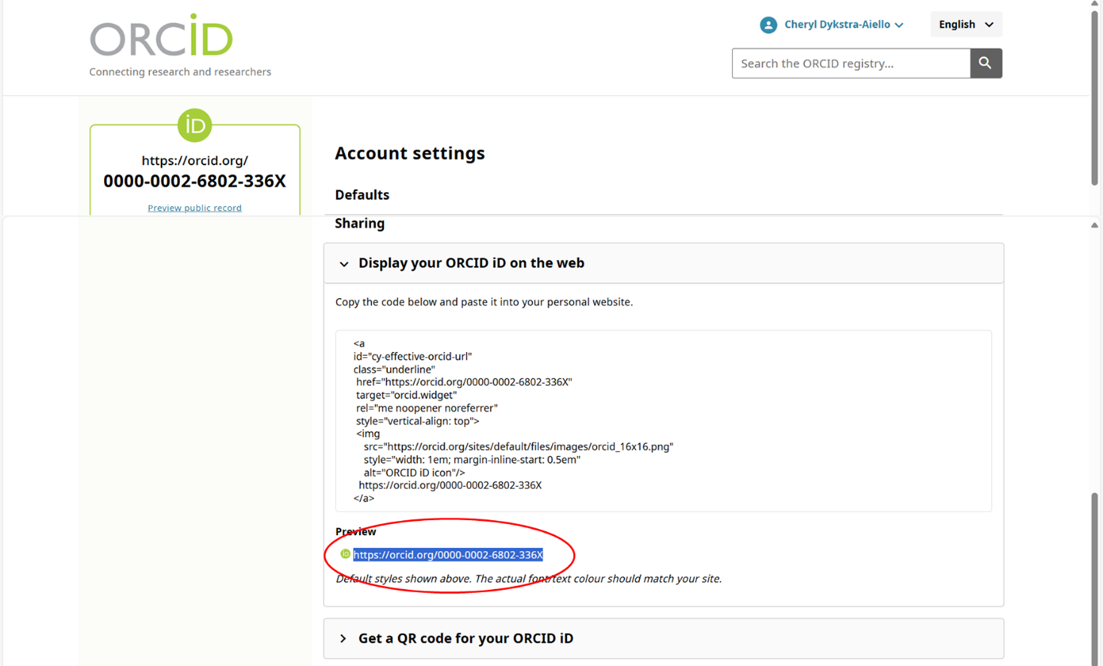Click inside the HTML code snippet box
Viewport: 1103px width, 666px height.
(x=663, y=421)
